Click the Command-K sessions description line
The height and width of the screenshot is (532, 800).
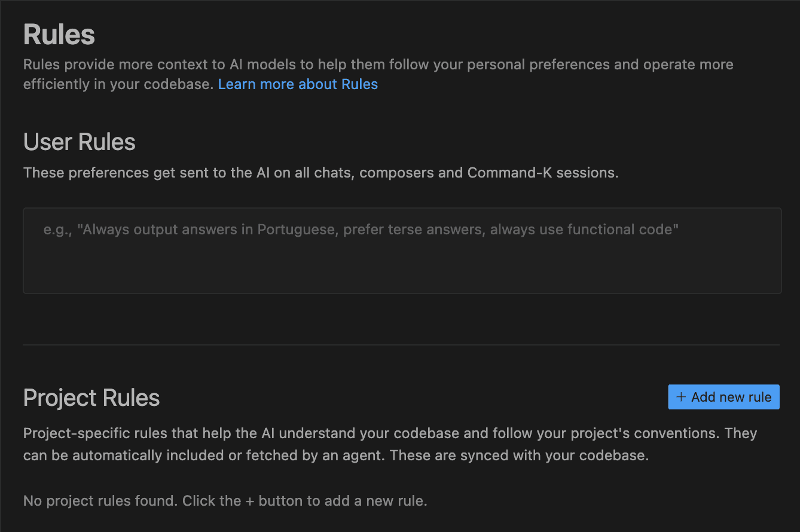pos(320,172)
